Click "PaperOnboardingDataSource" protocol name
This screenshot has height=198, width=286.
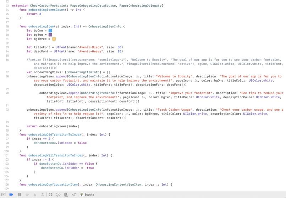pyautogui.click(x=93, y=6)
